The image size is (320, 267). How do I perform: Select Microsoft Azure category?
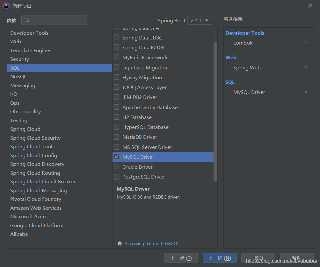coord(59,217)
